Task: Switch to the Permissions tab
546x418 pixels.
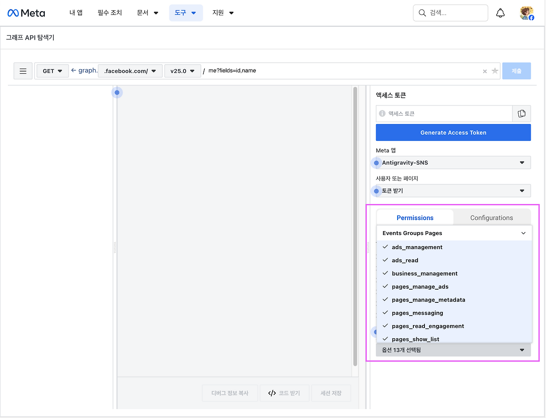Action: pyautogui.click(x=415, y=218)
